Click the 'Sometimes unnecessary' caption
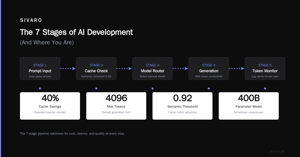The width and height of the screenshot is (300, 157). (x=249, y=112)
